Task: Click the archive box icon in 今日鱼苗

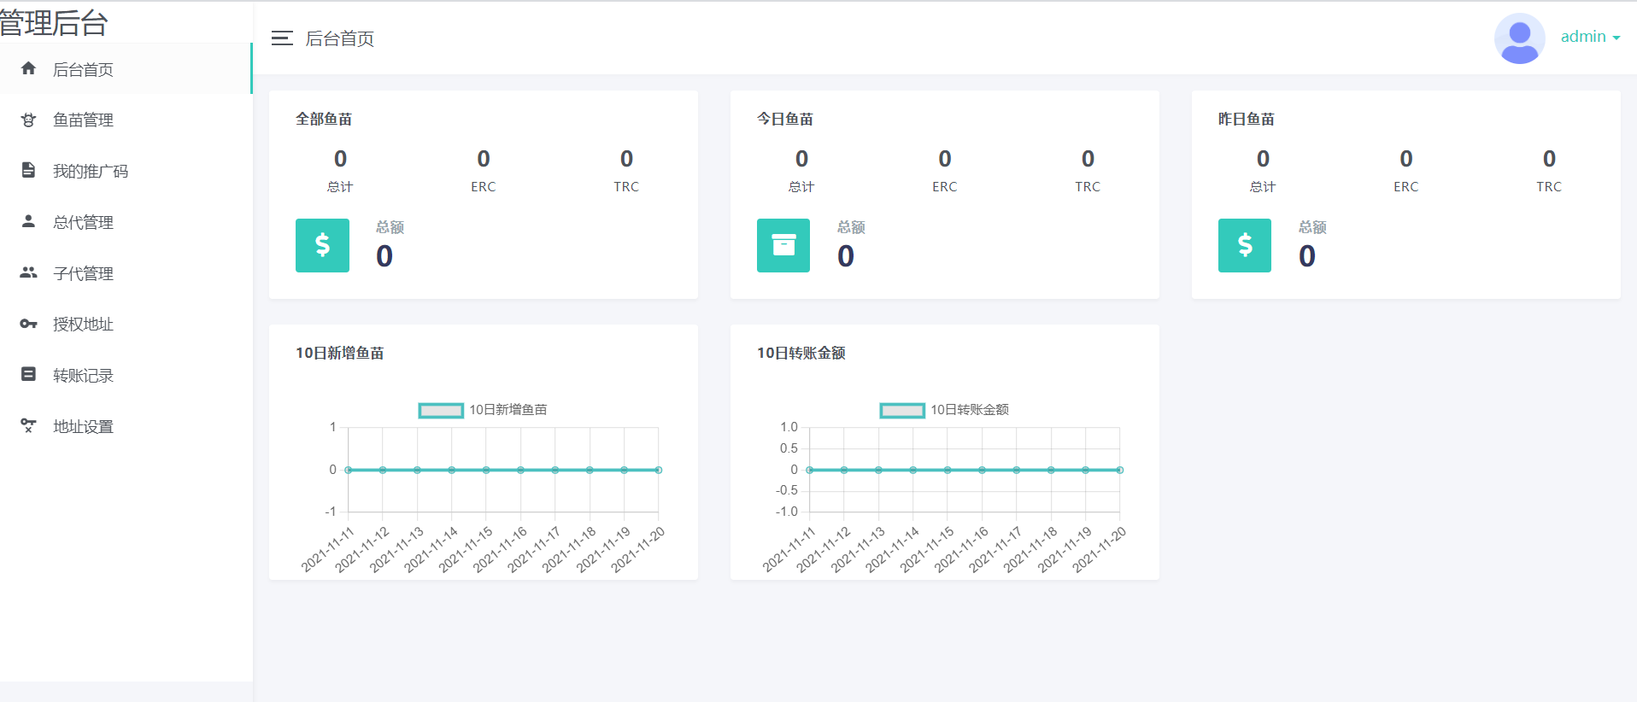Action: (x=783, y=245)
